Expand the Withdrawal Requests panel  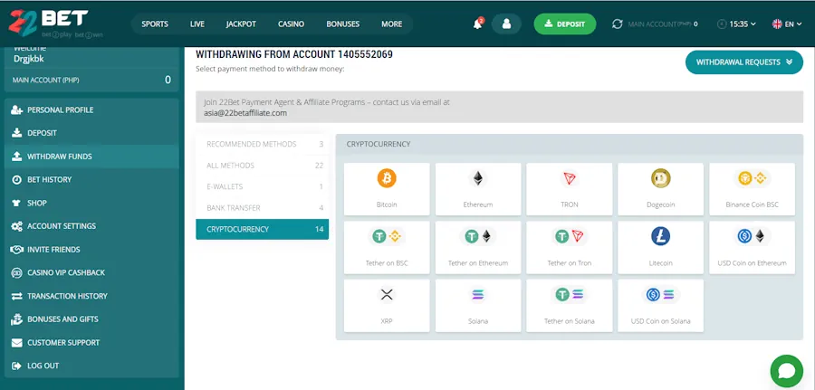point(743,62)
